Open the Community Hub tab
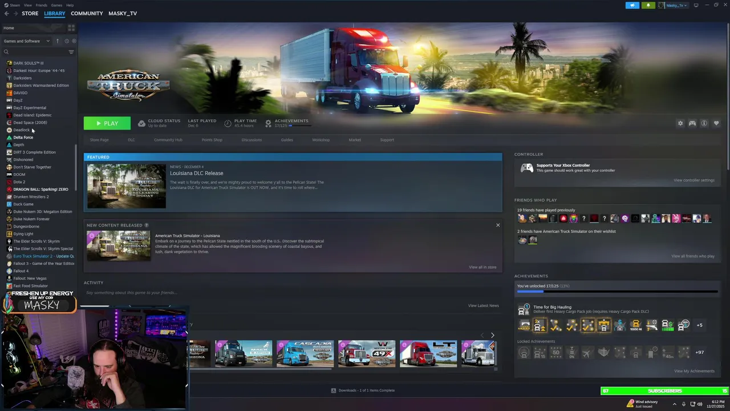 168,140
